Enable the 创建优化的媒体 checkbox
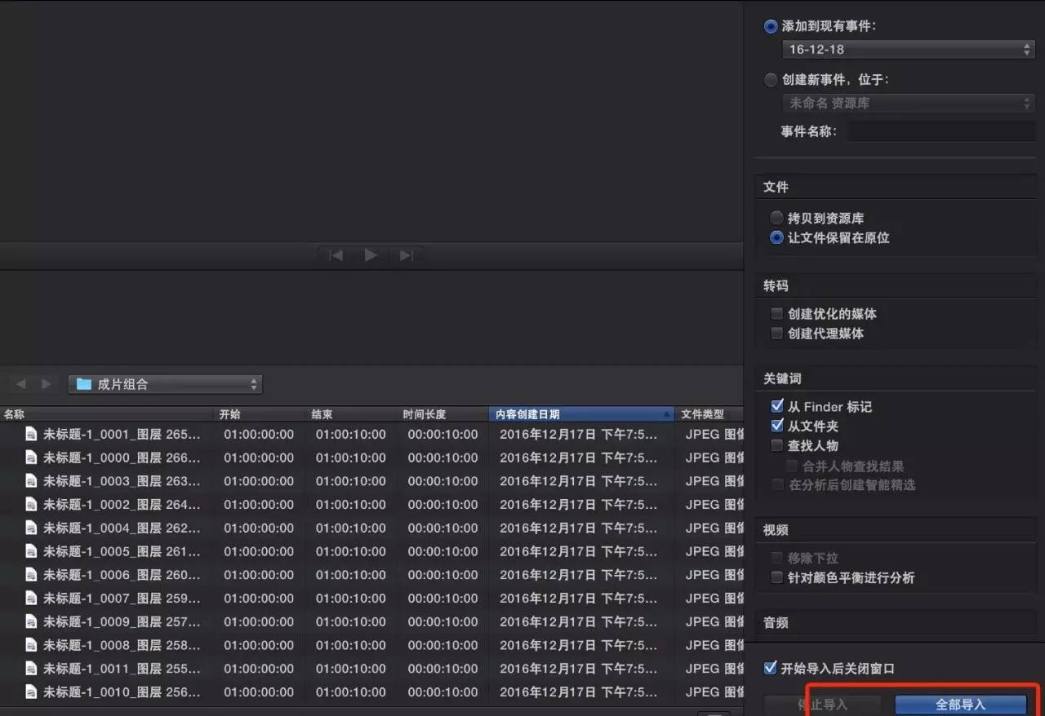 (x=776, y=314)
